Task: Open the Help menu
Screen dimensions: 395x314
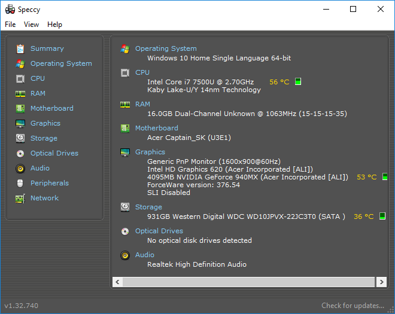Action: pos(54,25)
